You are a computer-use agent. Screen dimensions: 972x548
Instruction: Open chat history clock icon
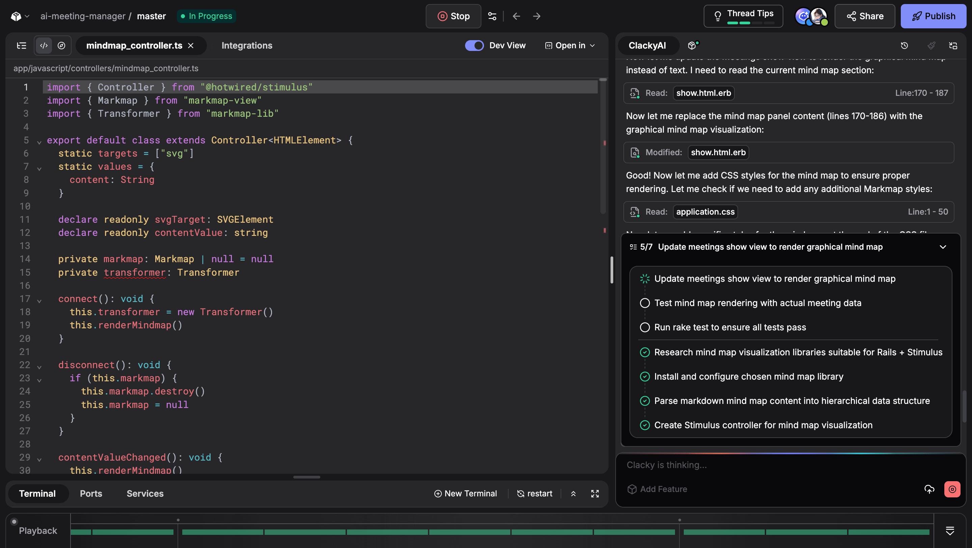coord(904,46)
